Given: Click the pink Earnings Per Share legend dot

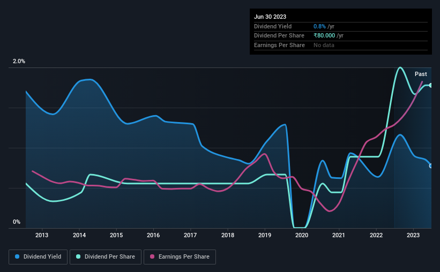Looking at the screenshot, I should [x=152, y=256].
